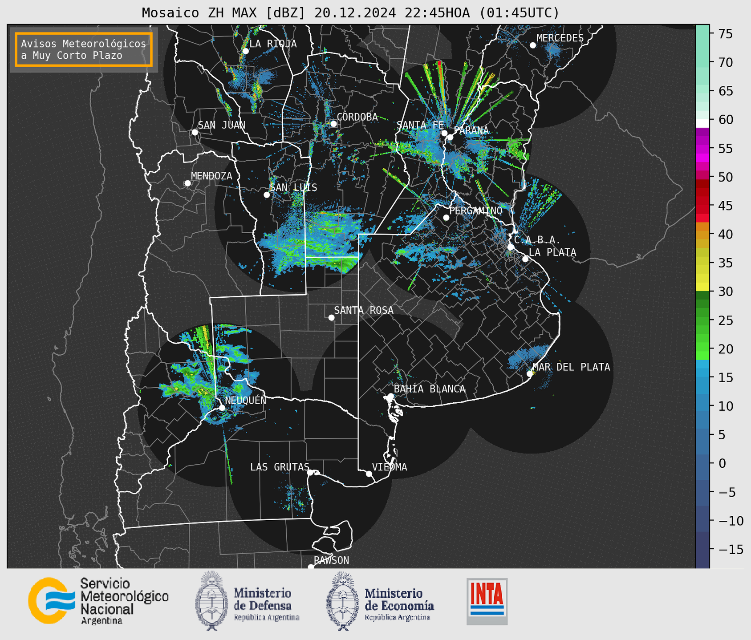This screenshot has height=640, width=751.
Task: Click the MAR DEL PLATA label text
Action: point(572,367)
